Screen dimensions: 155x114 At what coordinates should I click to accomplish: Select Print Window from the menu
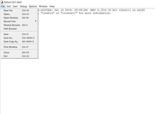[x=19, y=47]
